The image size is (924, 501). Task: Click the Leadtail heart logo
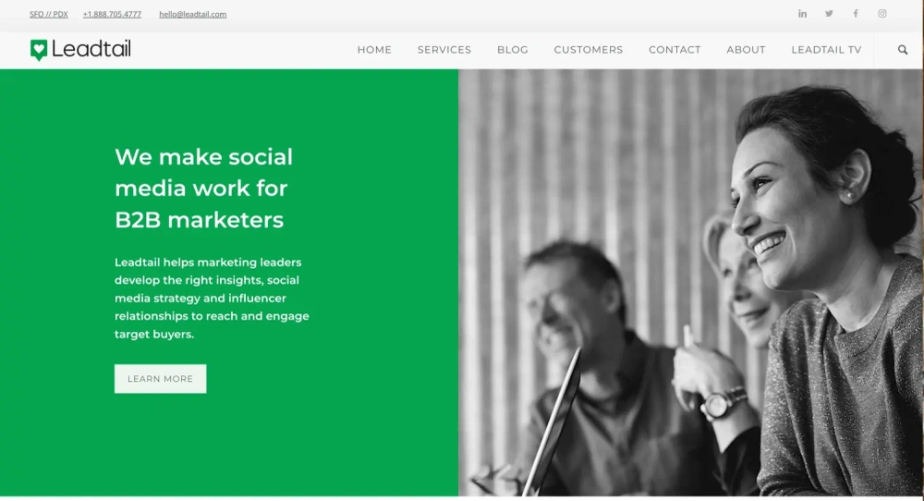[39, 50]
